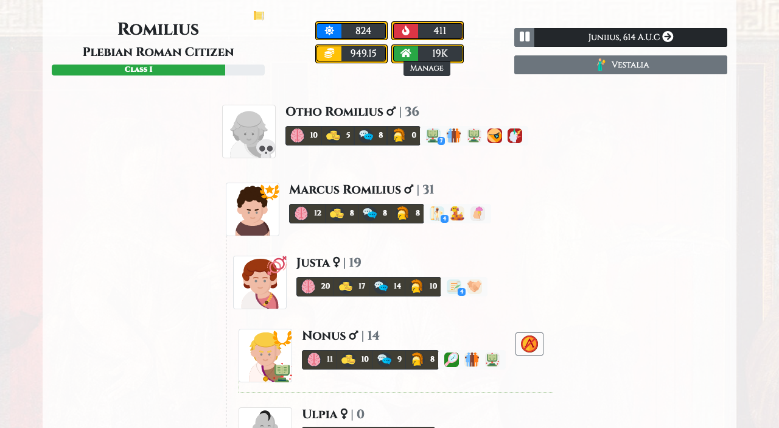Click the yellow flag icon beside Romilius
The image size is (779, 428).
(259, 15)
